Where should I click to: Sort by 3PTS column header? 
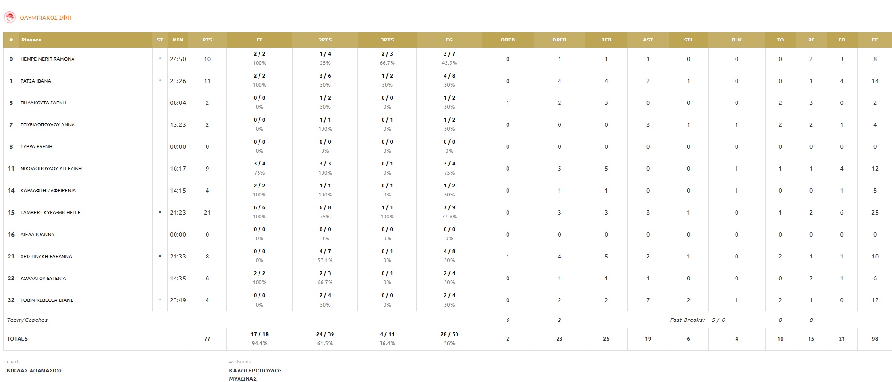387,40
